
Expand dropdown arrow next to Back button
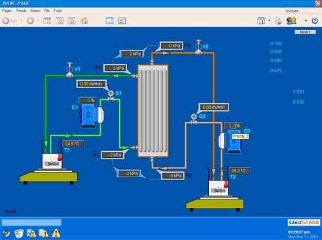tap(22, 21)
